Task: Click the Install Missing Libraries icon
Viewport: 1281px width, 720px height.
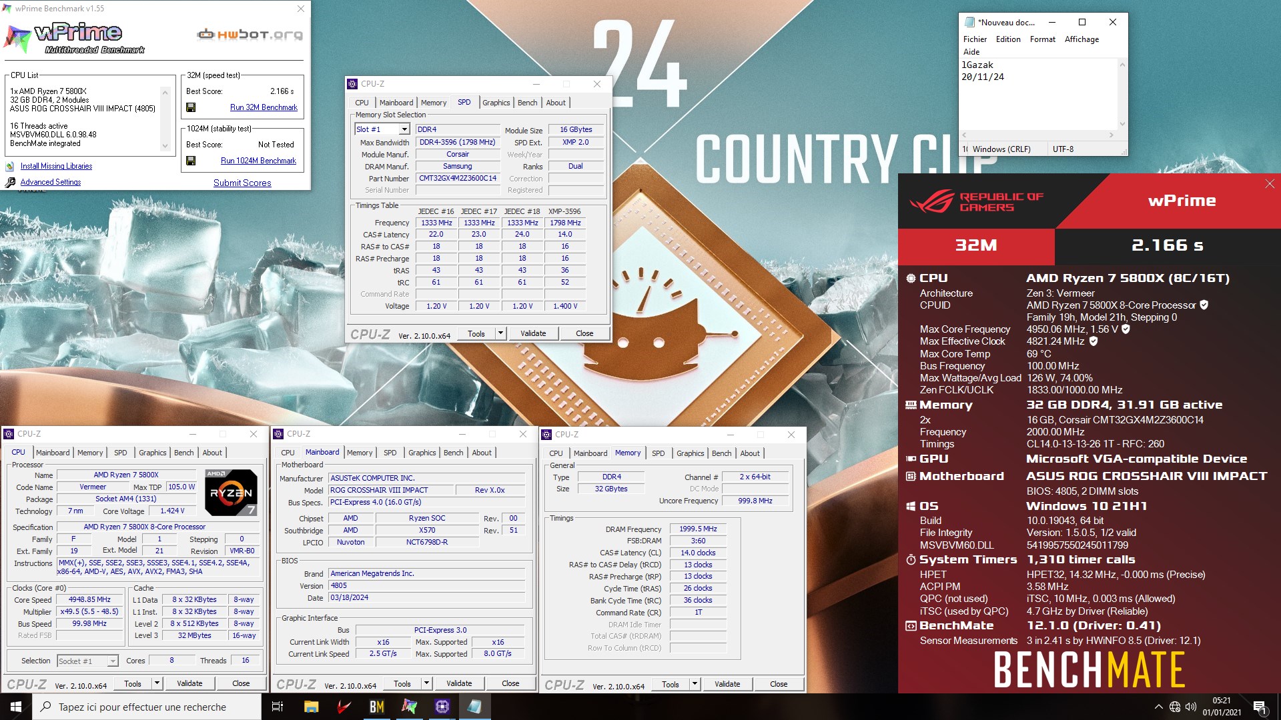Action: click(x=10, y=166)
